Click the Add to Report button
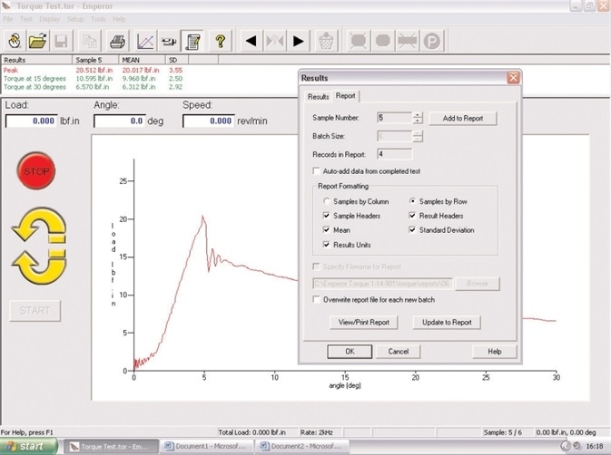611x455 pixels. [x=463, y=118]
